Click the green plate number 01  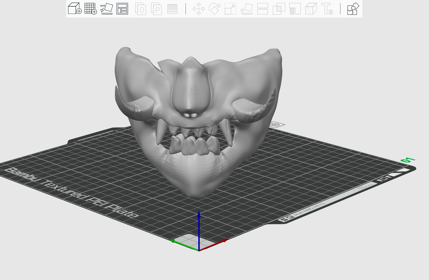pyautogui.click(x=407, y=160)
